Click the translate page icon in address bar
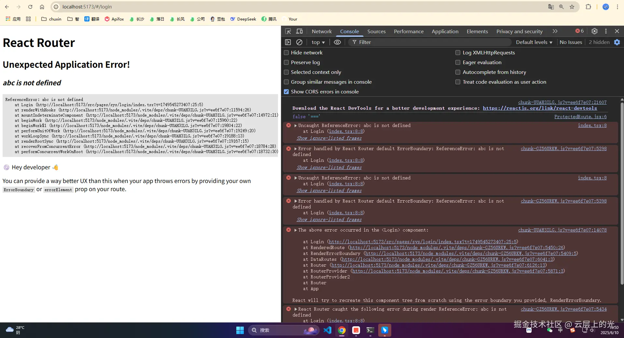 click(551, 7)
